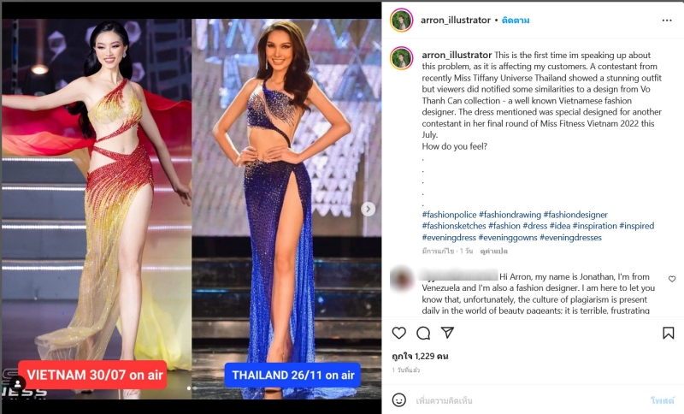Image resolution: width=684 pixels, height=414 pixels.
Task: Open arron_illustrator username in caption
Action: click(x=457, y=55)
